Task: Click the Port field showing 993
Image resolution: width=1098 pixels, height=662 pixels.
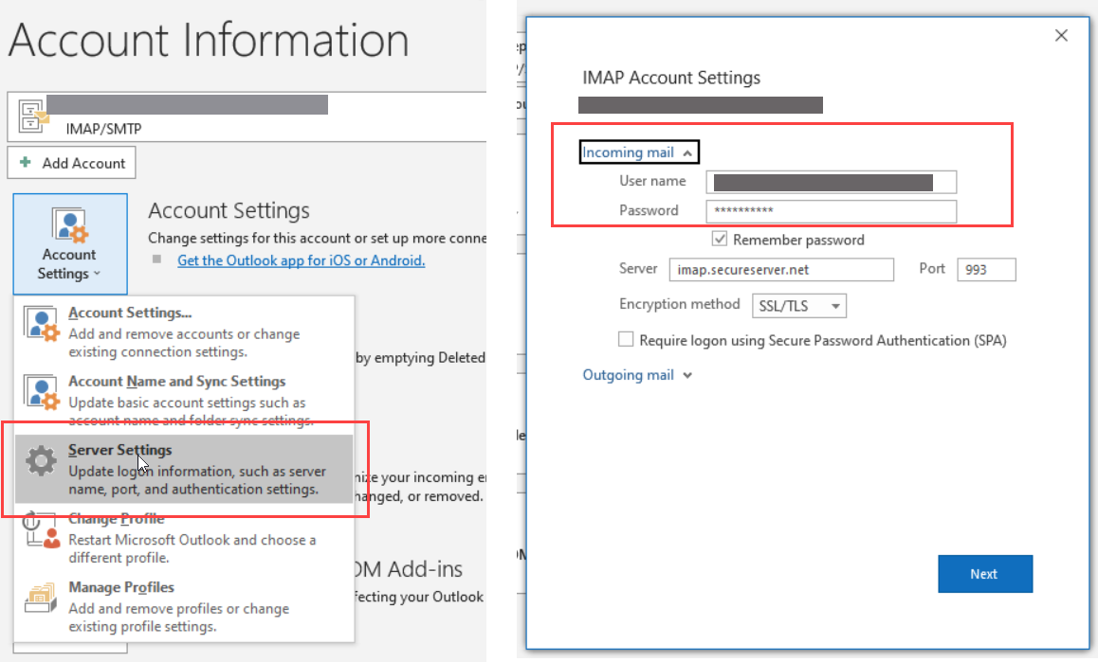Action: (x=986, y=269)
